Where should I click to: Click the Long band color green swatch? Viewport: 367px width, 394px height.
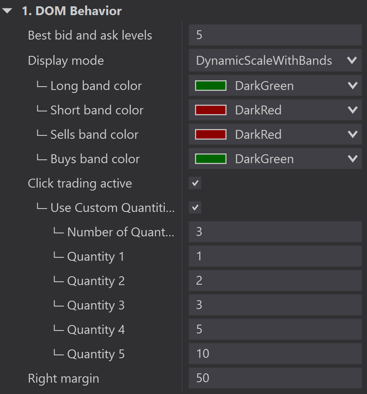pos(211,86)
